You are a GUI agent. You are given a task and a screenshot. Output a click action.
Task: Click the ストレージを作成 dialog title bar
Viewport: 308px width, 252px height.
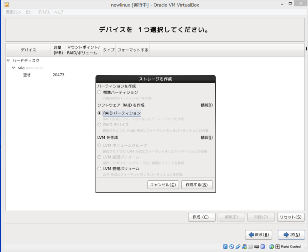pos(156,79)
